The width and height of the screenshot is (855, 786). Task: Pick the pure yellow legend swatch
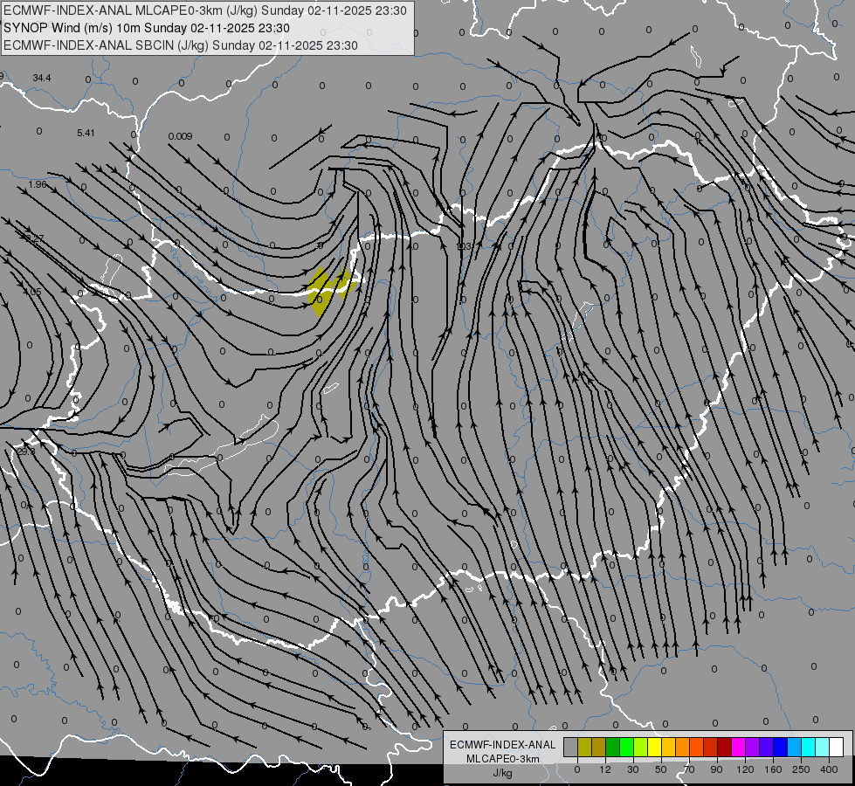(654, 747)
